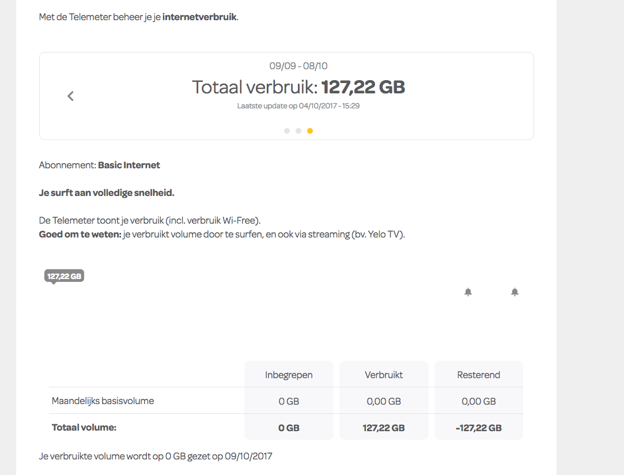Click the -127,22 GB remaining total cell

(x=479, y=428)
